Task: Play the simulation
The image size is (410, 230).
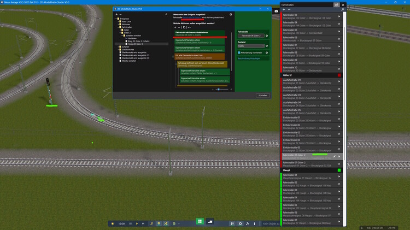Action: (137, 224)
